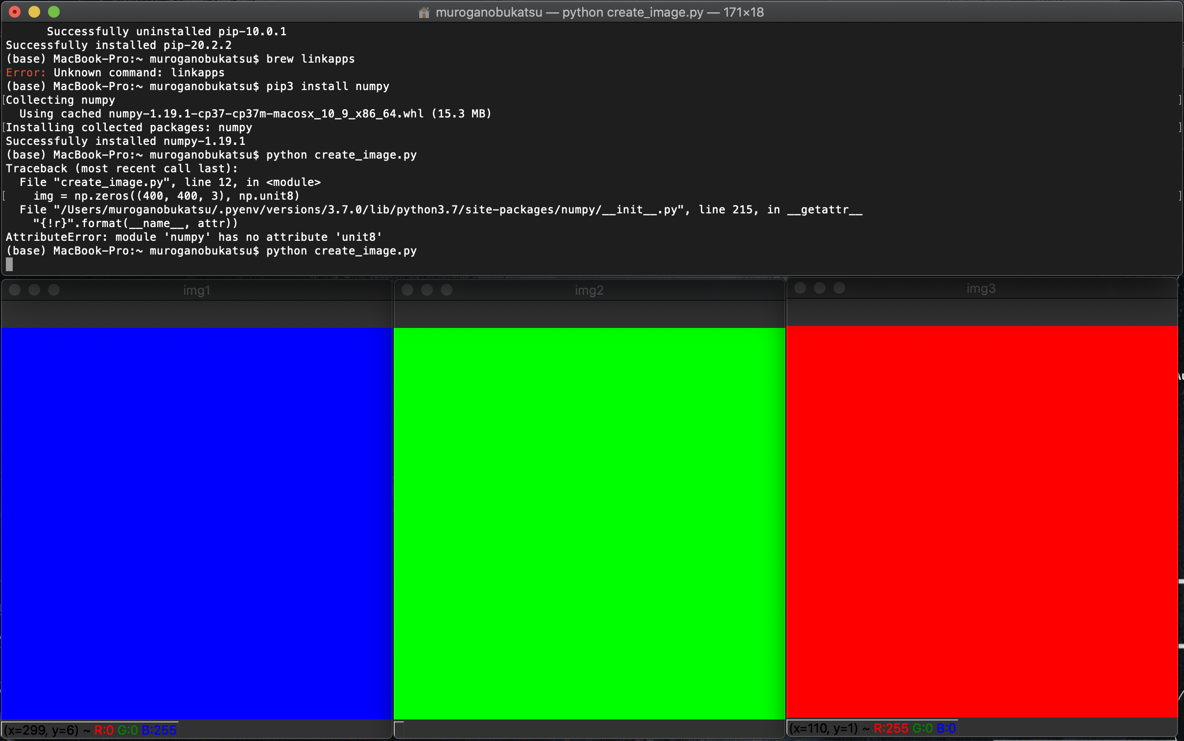
Task: Click the red image in img3 window
Action: (982, 521)
